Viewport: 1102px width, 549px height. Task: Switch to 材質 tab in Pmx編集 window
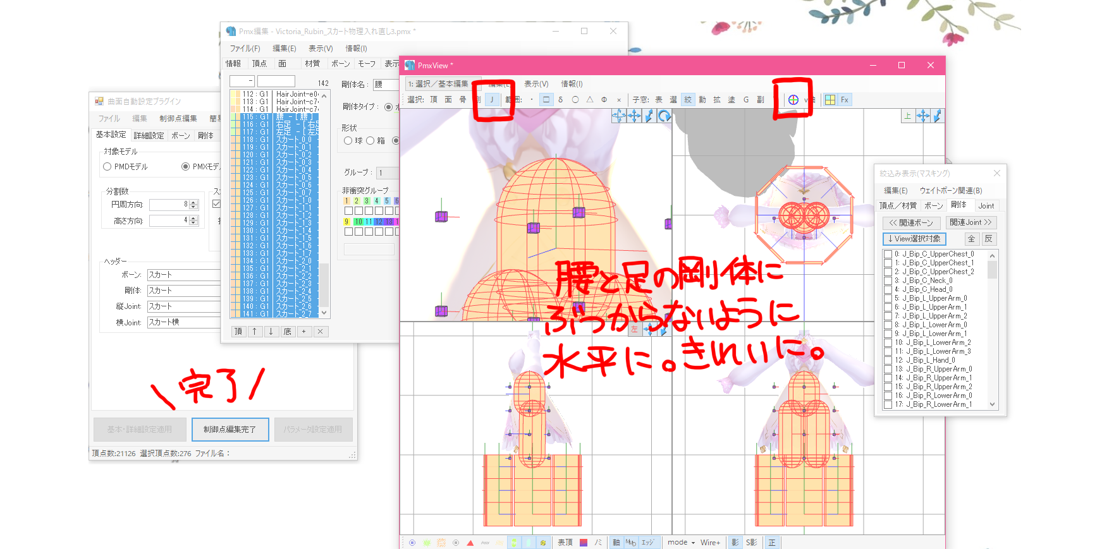pyautogui.click(x=312, y=64)
